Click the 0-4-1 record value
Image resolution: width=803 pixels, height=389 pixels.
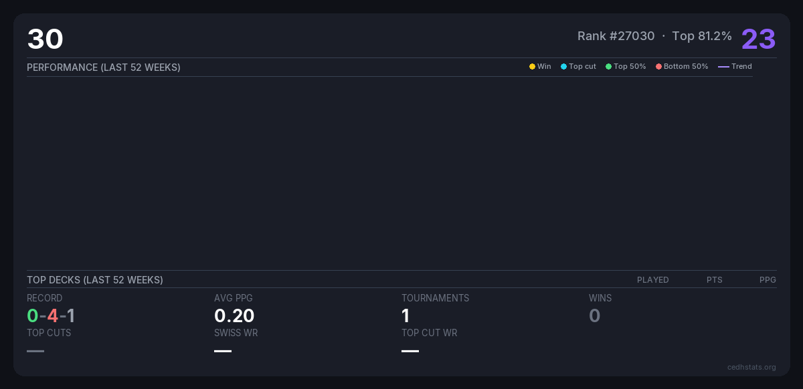click(51, 315)
